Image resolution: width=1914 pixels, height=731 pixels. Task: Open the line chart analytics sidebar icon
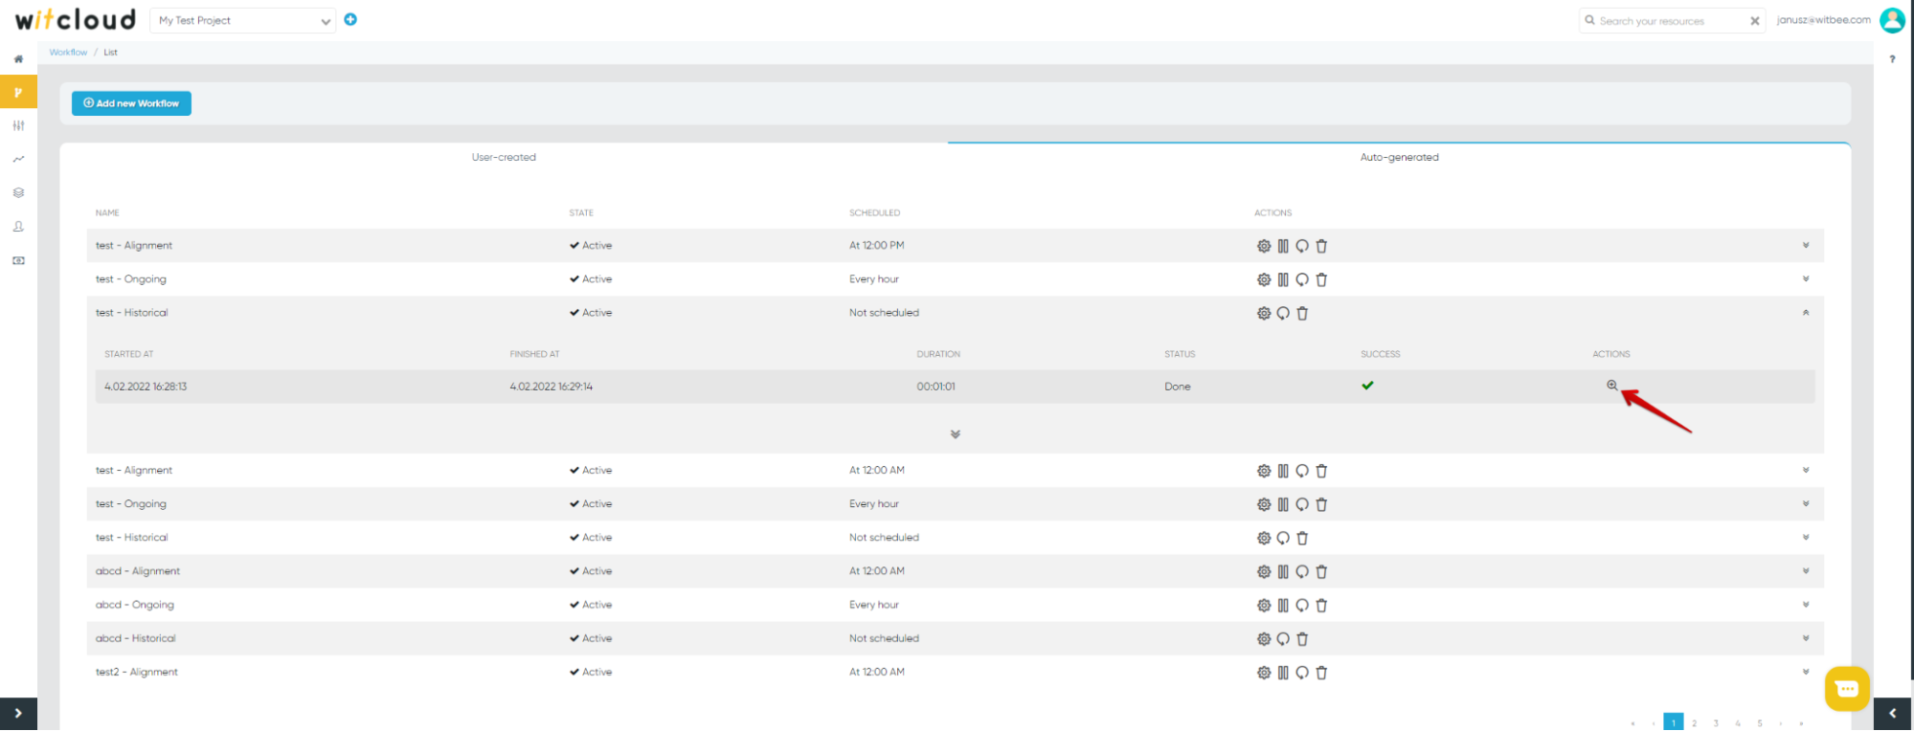click(18, 160)
